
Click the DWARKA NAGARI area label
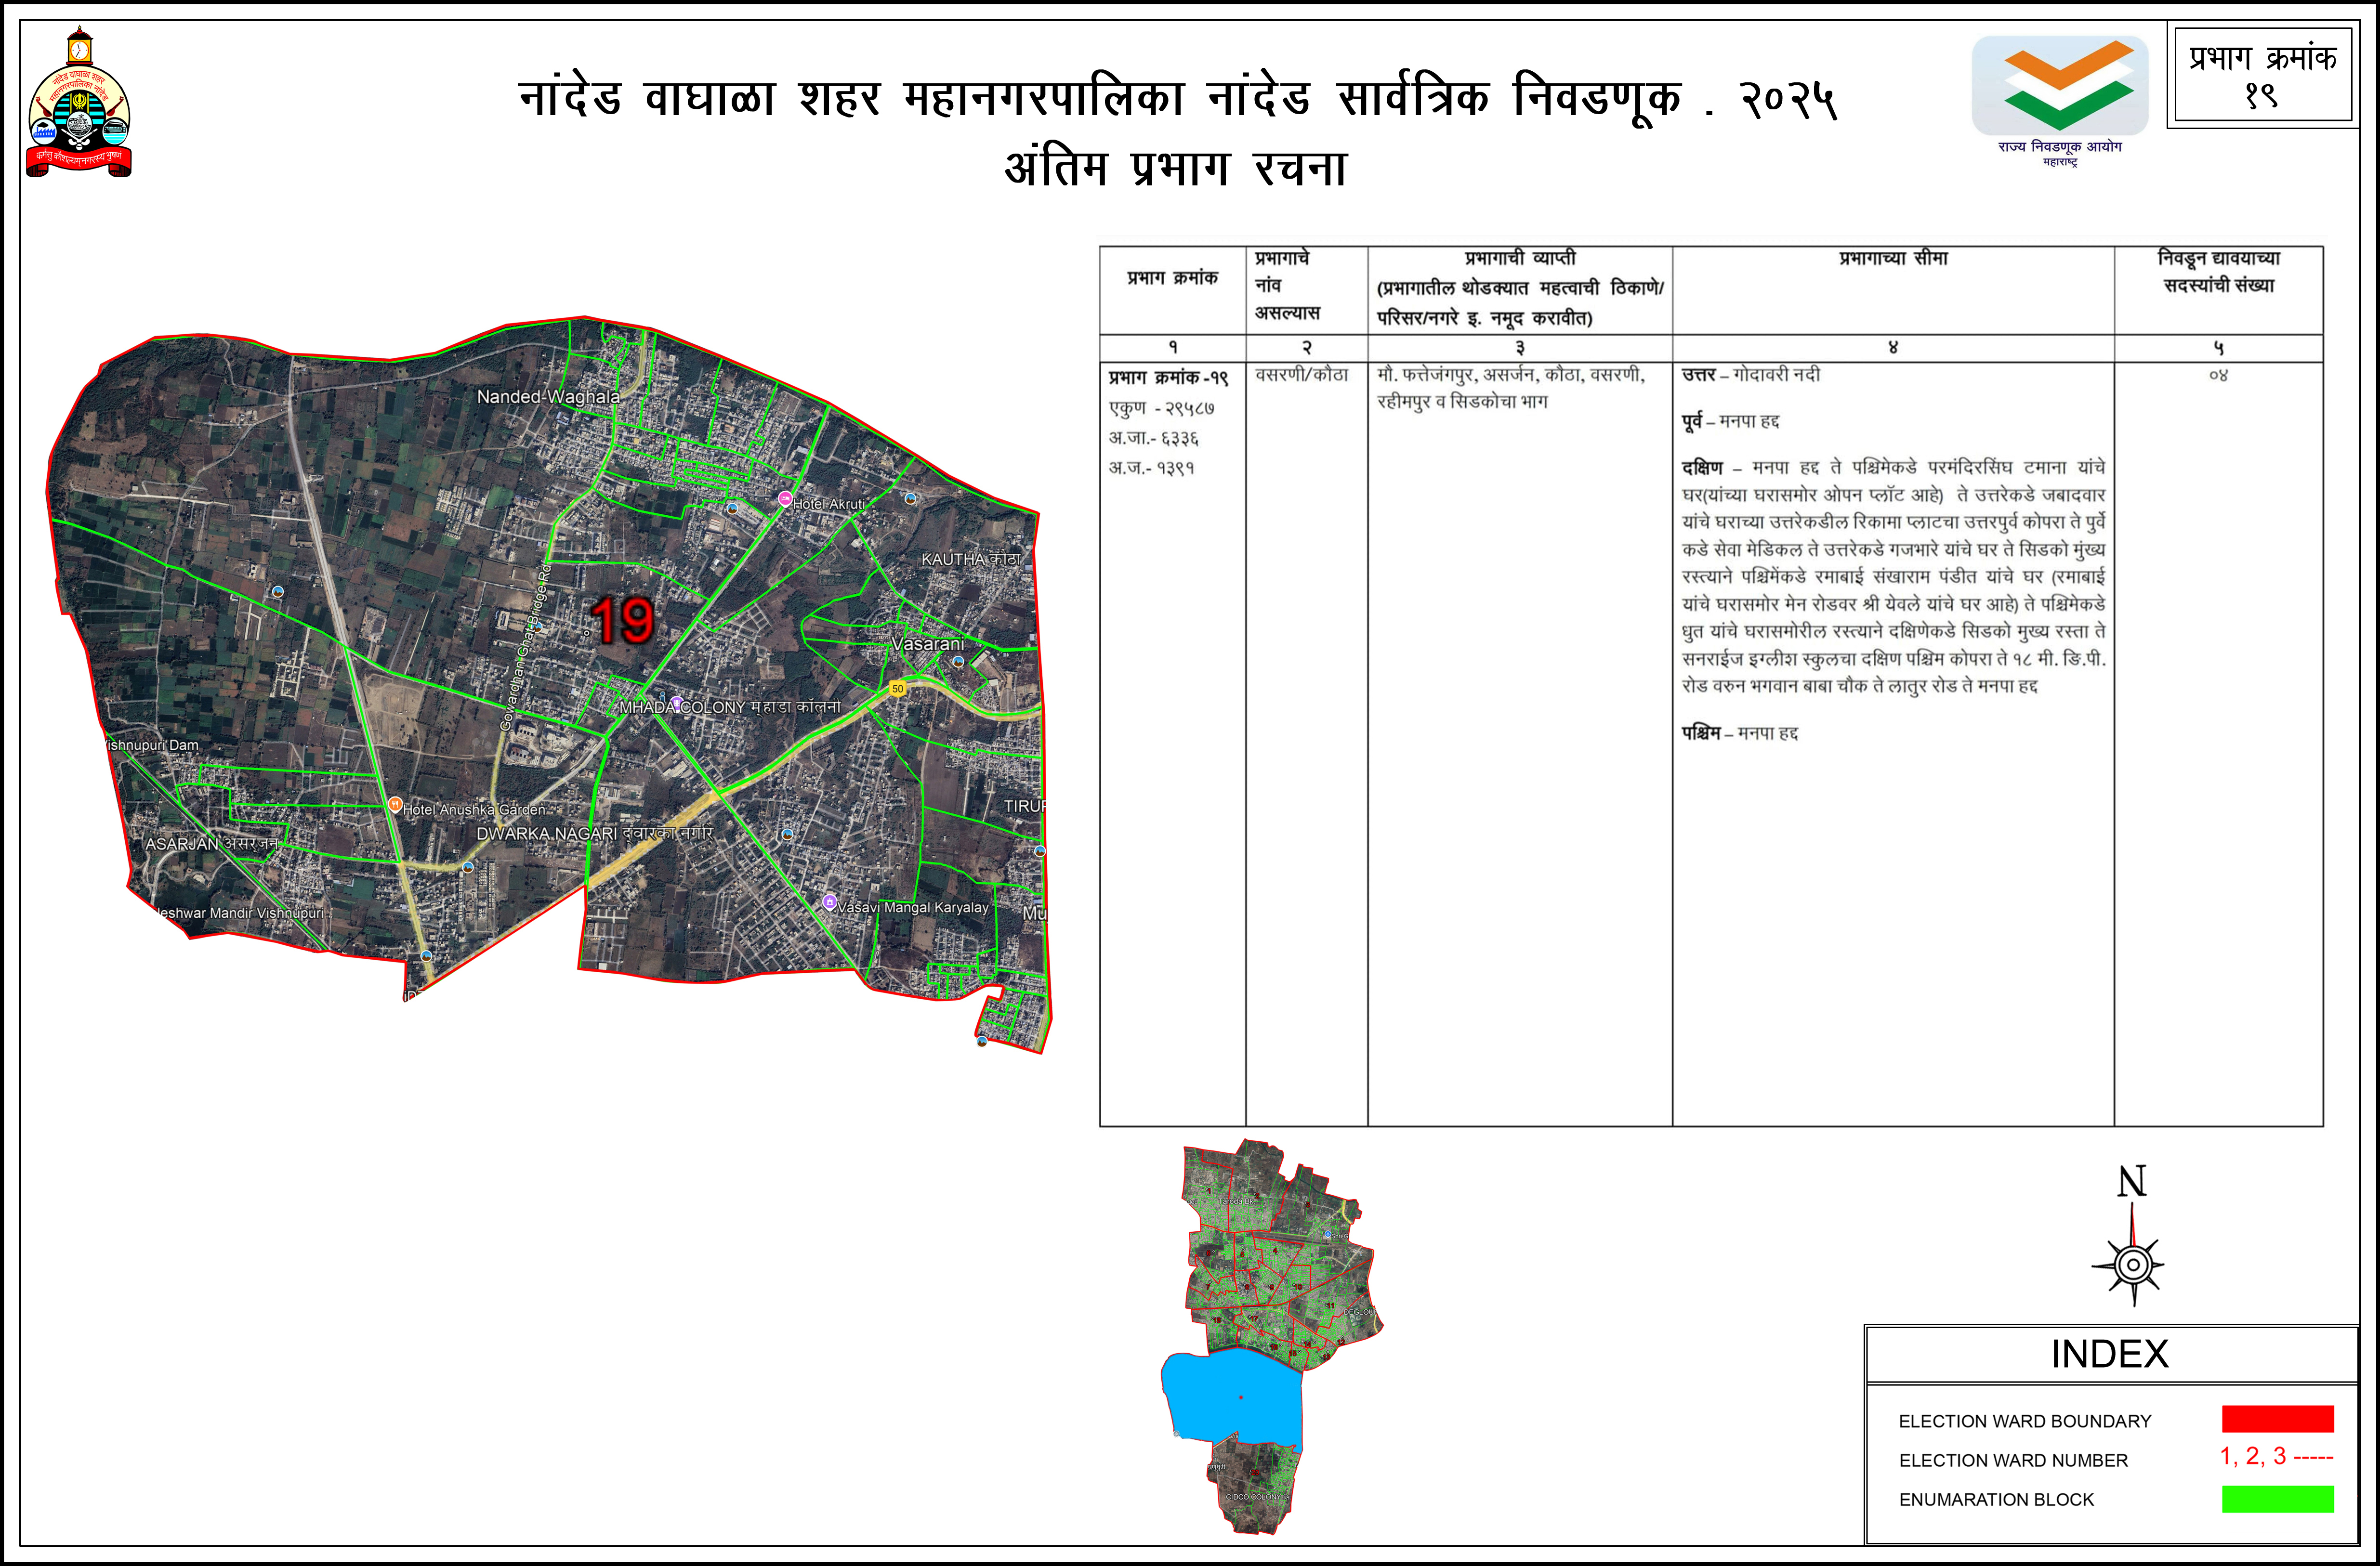546,833
